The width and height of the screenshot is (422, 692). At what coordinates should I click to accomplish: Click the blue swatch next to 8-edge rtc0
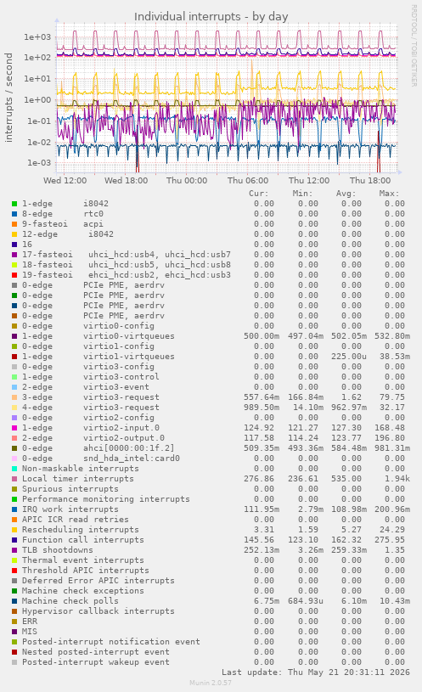(x=14, y=214)
